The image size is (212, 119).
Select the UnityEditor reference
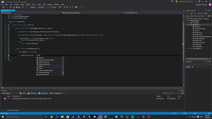(198, 45)
